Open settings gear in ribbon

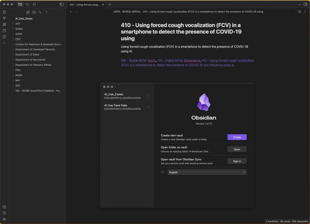point(4,219)
